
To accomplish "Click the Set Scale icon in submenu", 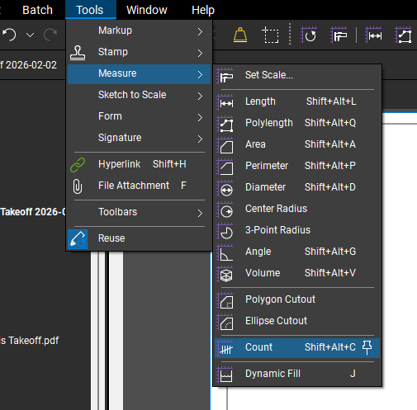I will click(x=225, y=76).
